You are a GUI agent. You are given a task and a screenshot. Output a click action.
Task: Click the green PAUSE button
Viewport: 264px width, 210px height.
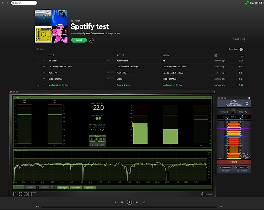(x=79, y=40)
